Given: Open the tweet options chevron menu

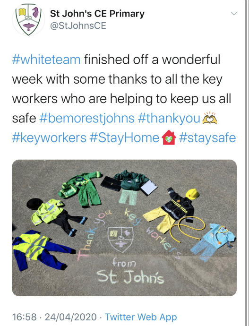Looking at the screenshot, I should click(x=234, y=14).
